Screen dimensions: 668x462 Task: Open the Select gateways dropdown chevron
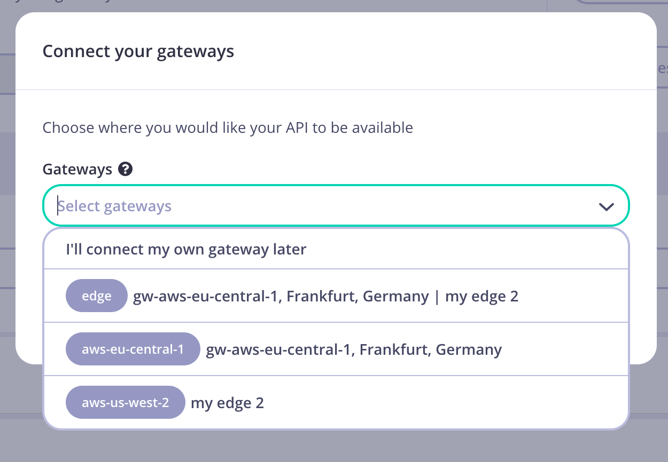click(606, 205)
